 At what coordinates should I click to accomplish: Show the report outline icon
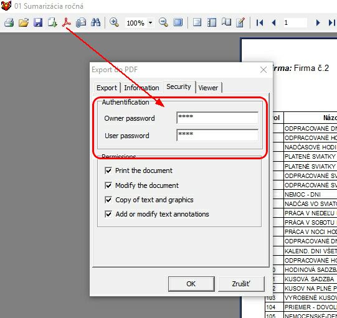tap(197, 22)
